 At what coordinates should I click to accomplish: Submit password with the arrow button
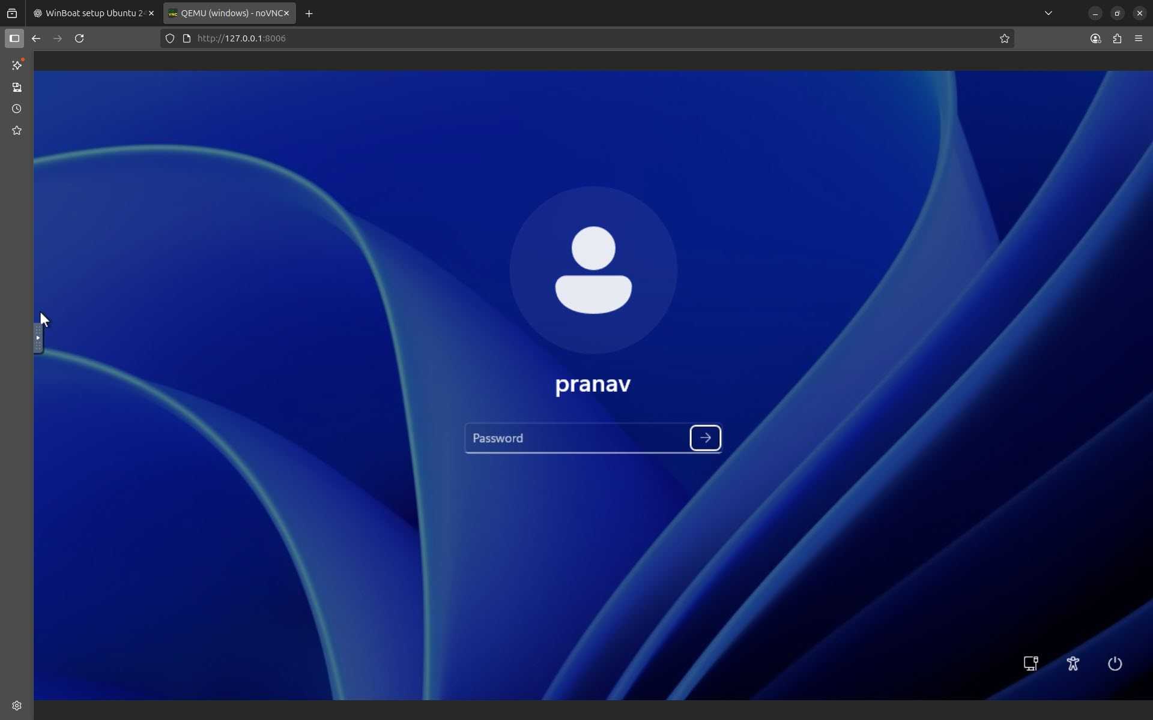[x=705, y=438]
